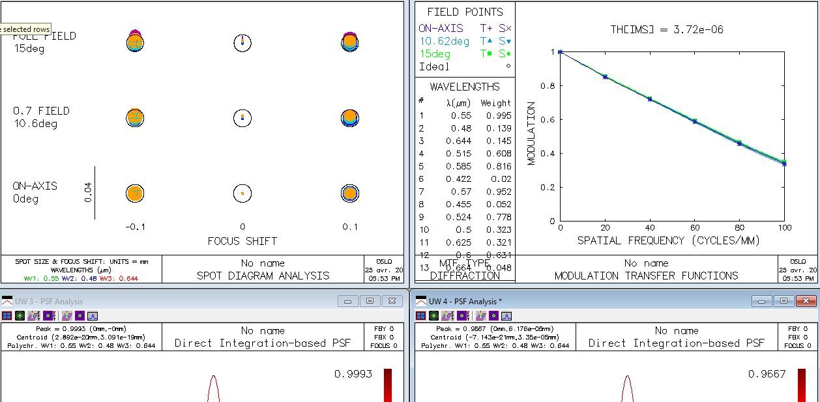Viewport: 820px width, 402px height.
Task: Close the UW 4 PSF Analysis window
Action: coord(806,301)
